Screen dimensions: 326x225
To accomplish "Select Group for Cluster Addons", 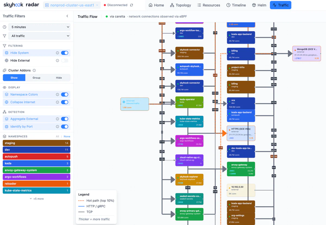I will coord(36,78).
